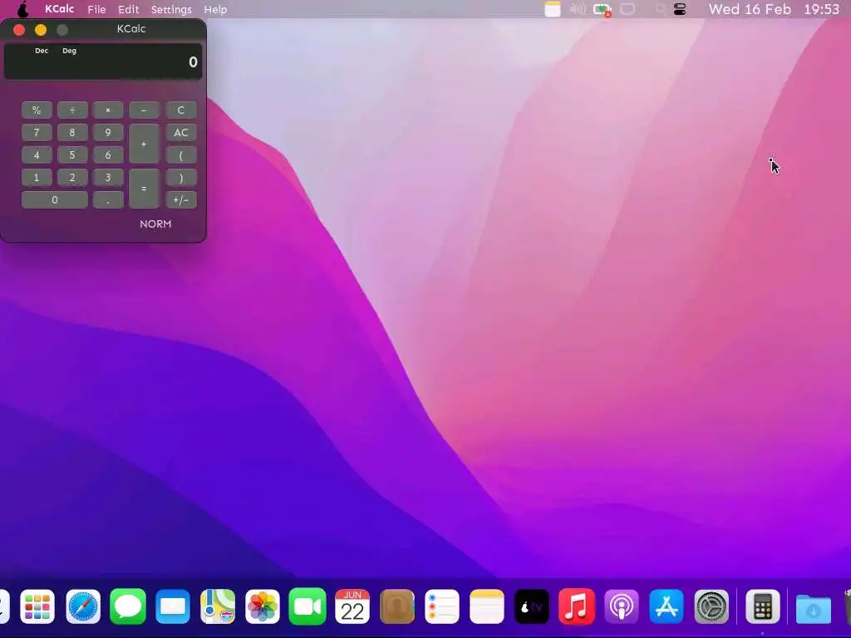The width and height of the screenshot is (851, 638).
Task: Click the AC all-clear key
Action: (180, 132)
